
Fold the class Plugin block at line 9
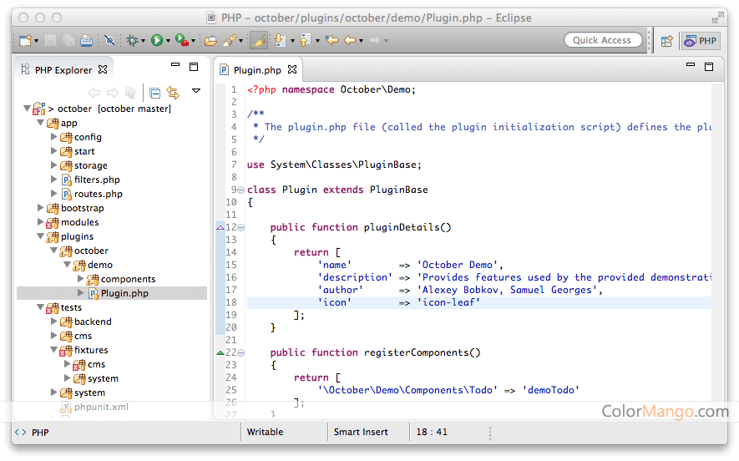pos(240,190)
